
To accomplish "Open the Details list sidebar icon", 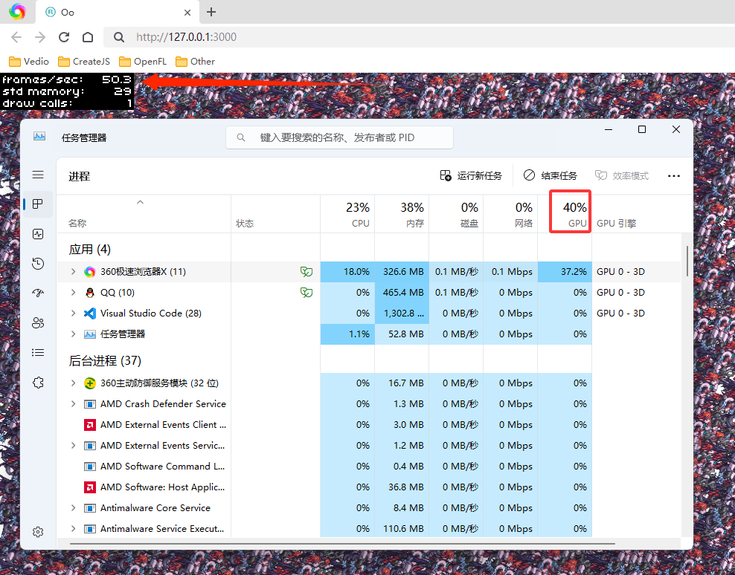I will click(38, 353).
